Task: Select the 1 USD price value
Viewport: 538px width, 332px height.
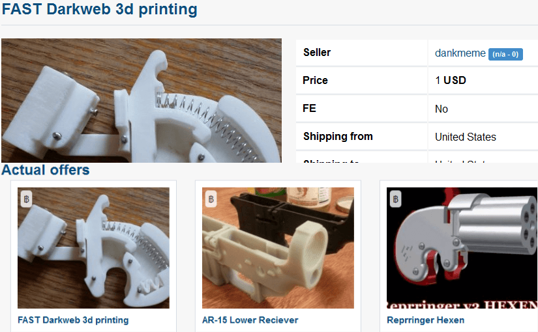Action: pos(451,80)
